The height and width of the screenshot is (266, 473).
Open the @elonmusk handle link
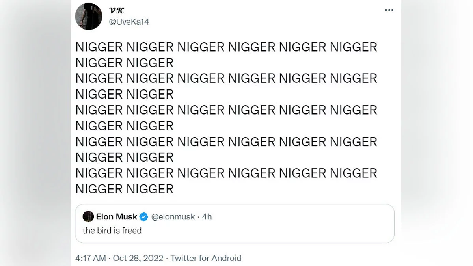pos(173,217)
